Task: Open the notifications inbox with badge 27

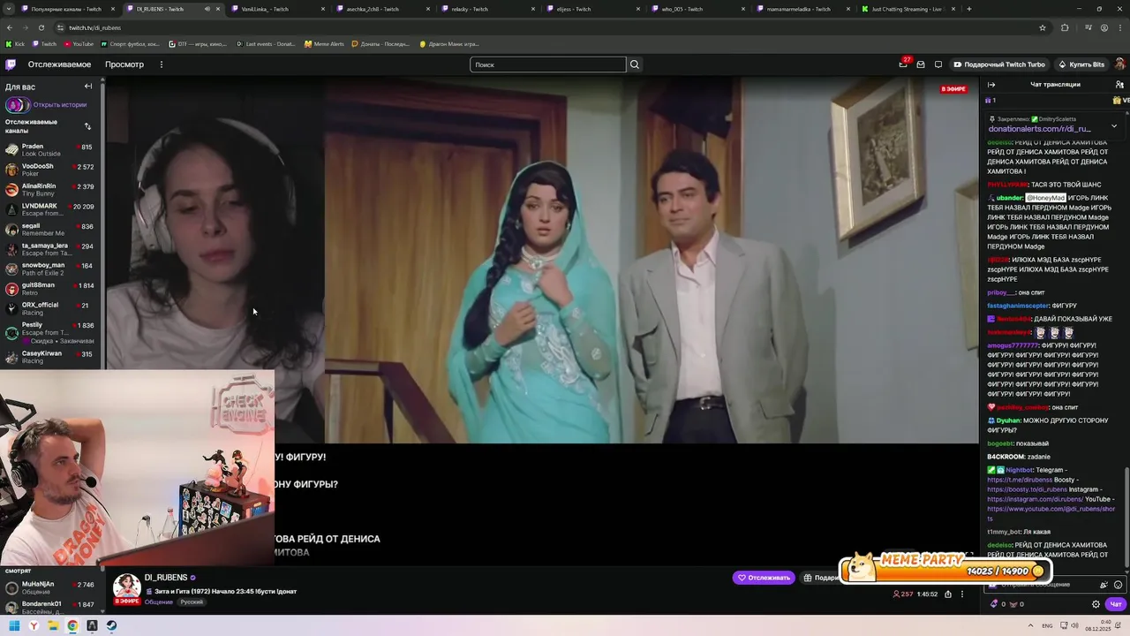Action: (902, 64)
